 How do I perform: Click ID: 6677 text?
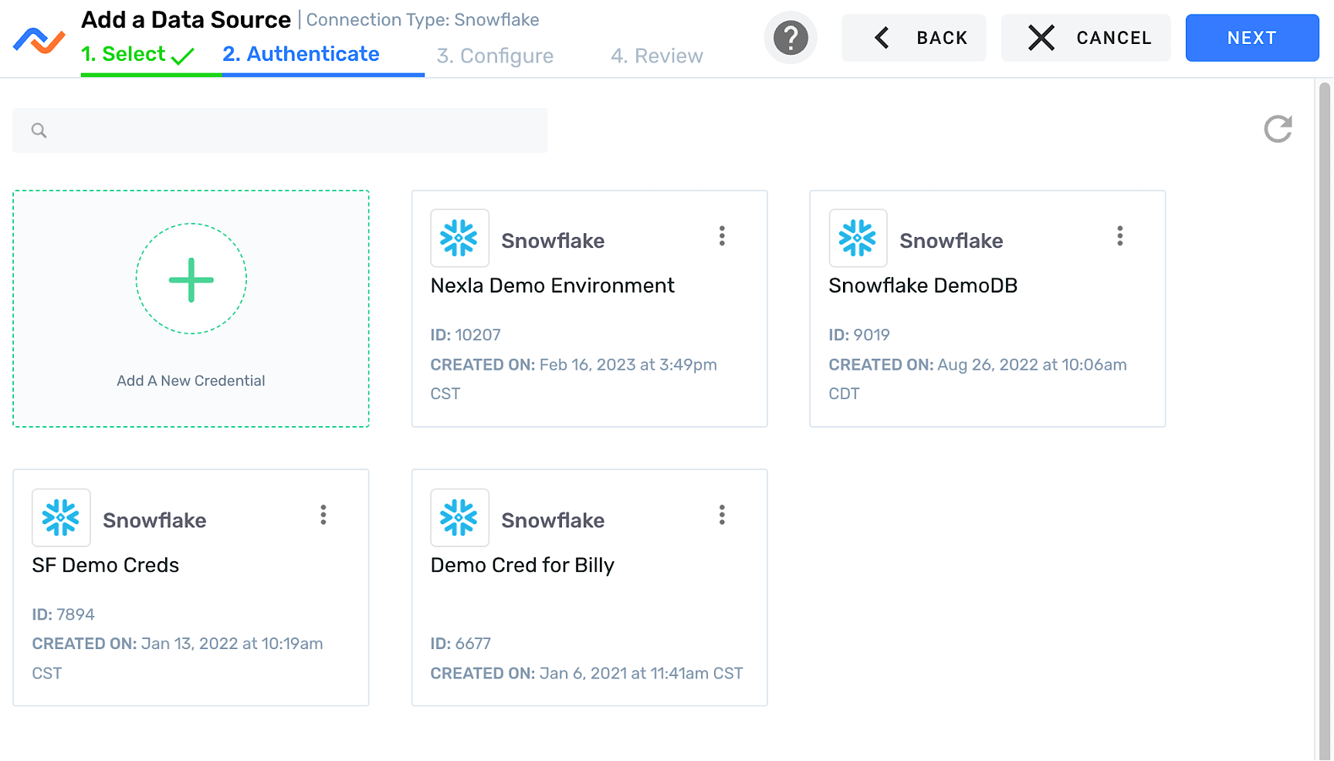[x=461, y=644]
